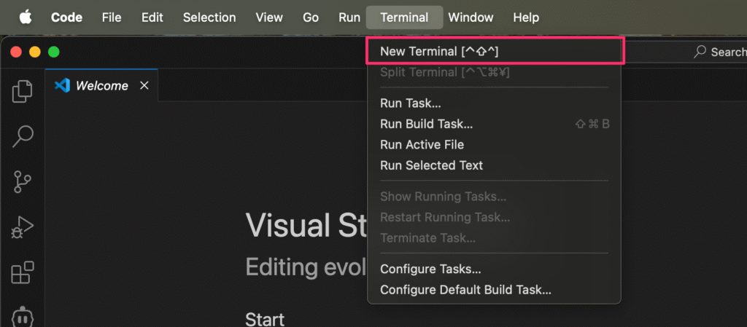Open the Extensions view
747x327 pixels.
pos(23,273)
